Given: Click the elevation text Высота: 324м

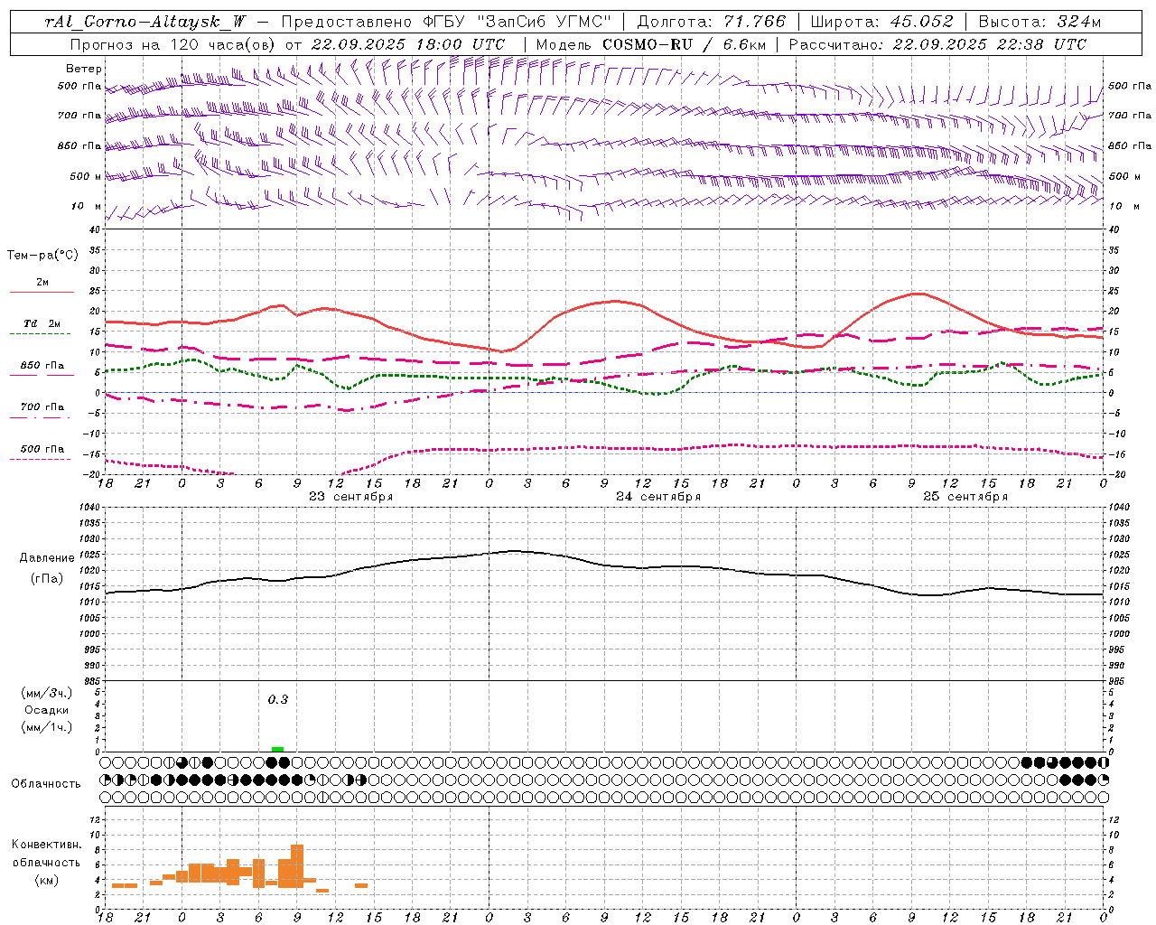Looking at the screenshot, I should pos(1039,22).
